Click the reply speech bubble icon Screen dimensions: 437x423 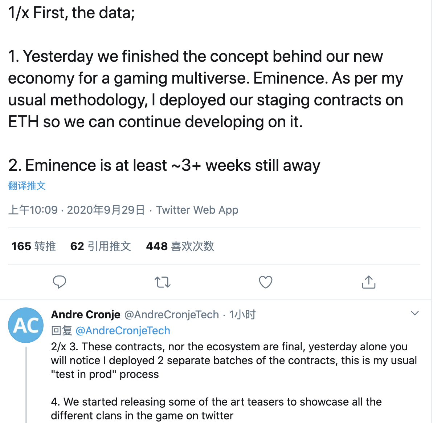pos(60,282)
